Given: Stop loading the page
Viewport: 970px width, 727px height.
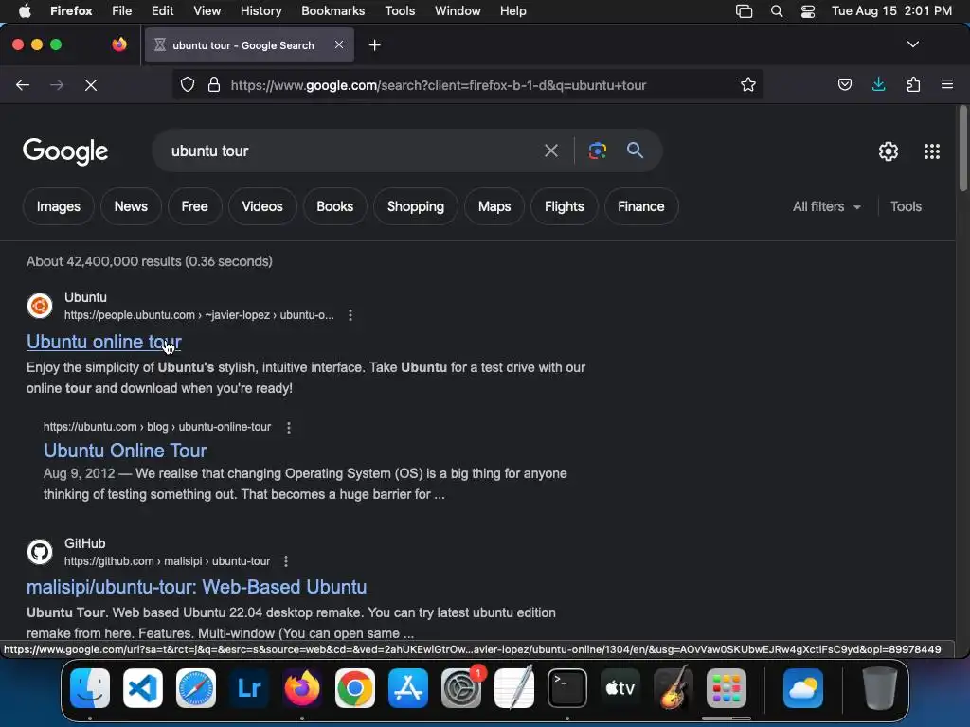Looking at the screenshot, I should click(x=91, y=85).
